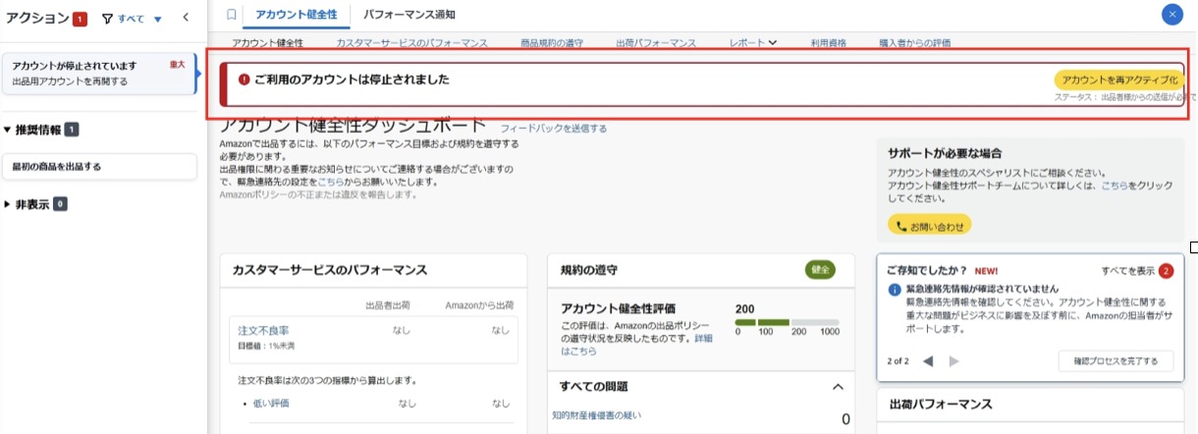Collapse the すべての問題 section chevron
Screen dimensions: 1198x434
pyautogui.click(x=838, y=387)
